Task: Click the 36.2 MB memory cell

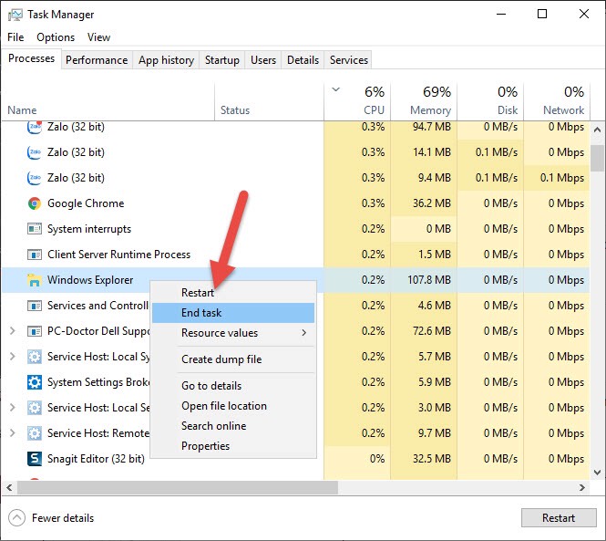Action: point(424,203)
